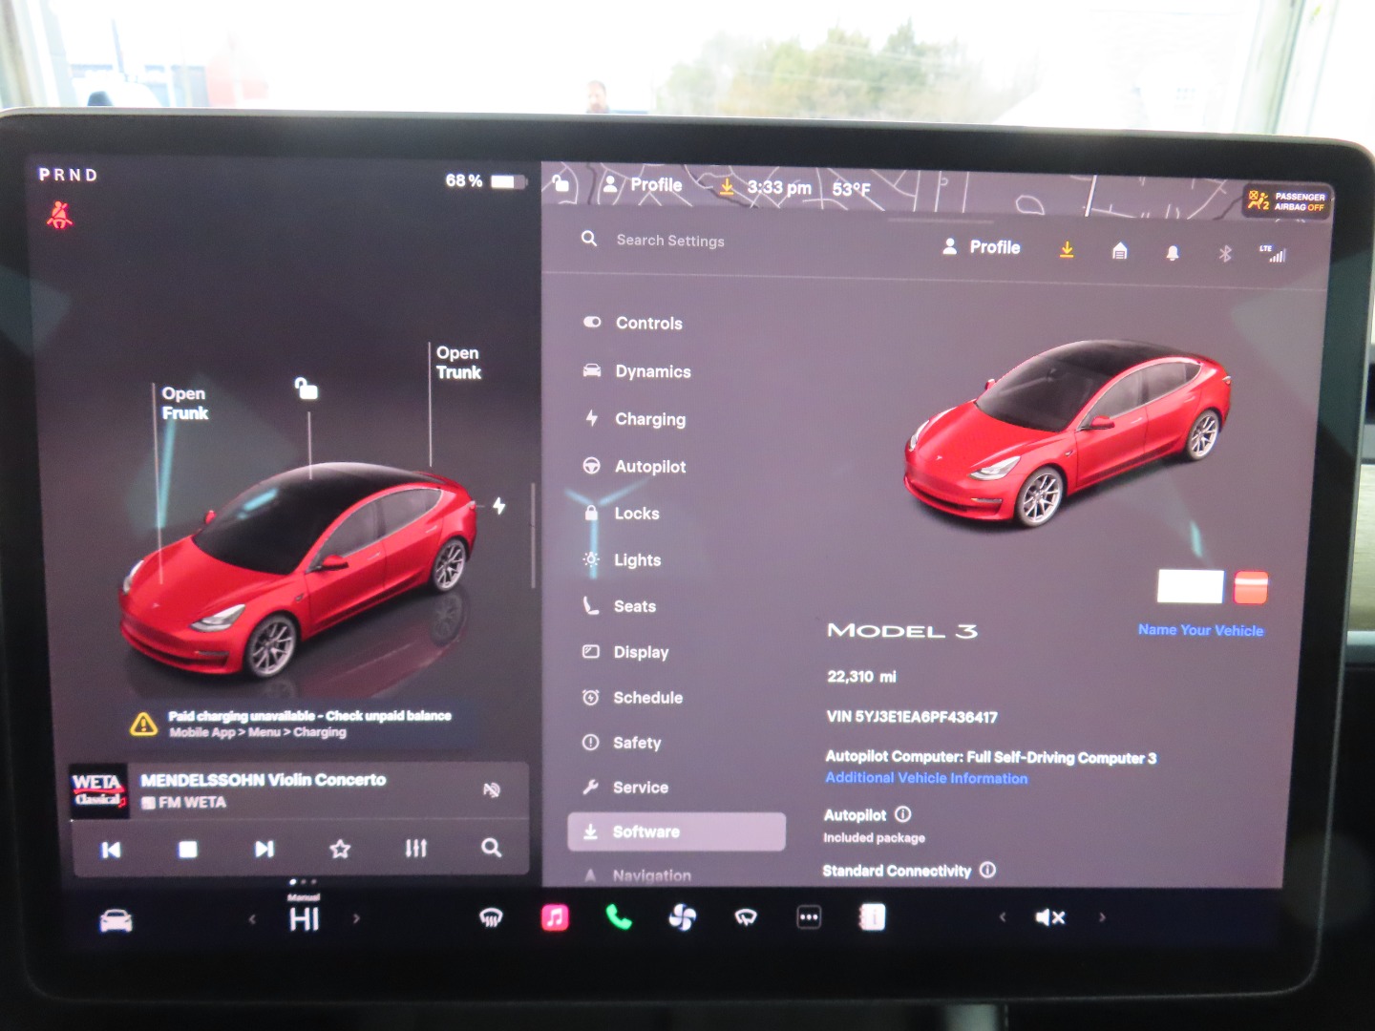Open all apps with three-dots icon
1375x1031 pixels.
tap(809, 917)
